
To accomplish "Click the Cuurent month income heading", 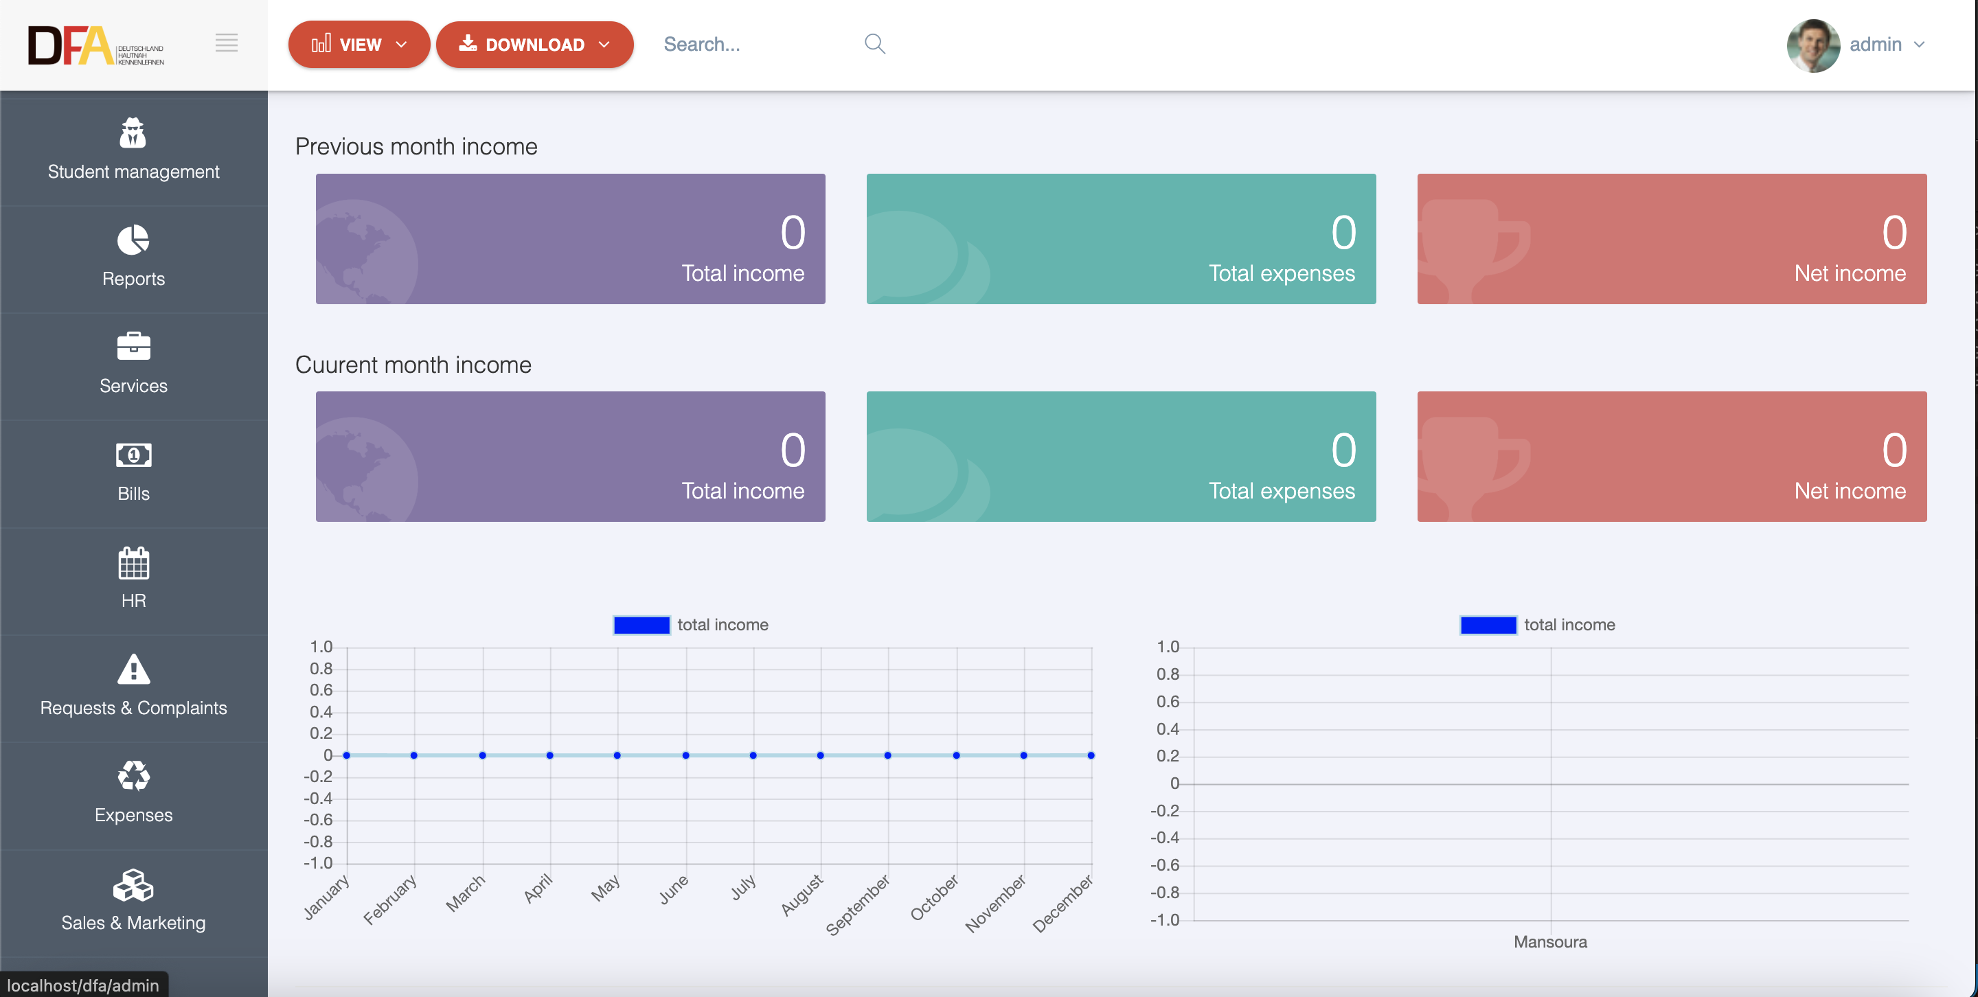I will pos(413,365).
